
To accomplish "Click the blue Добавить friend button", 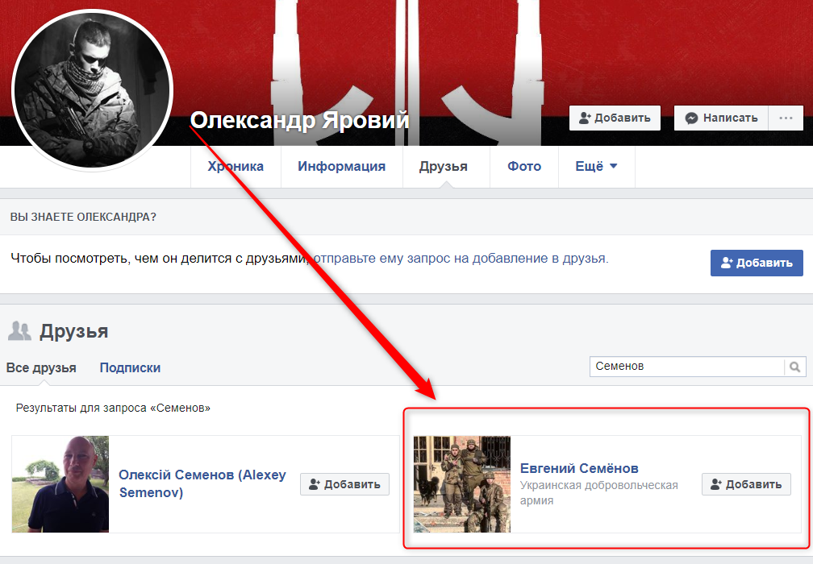I will click(757, 263).
